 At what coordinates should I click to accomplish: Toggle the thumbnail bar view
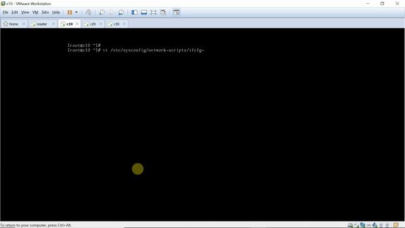coord(144,13)
